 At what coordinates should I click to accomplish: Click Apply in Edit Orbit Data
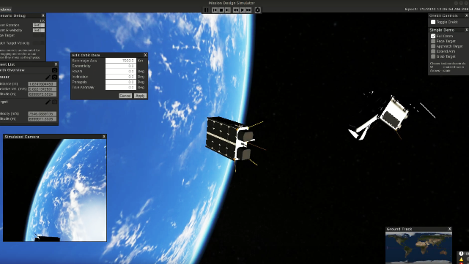click(x=140, y=96)
